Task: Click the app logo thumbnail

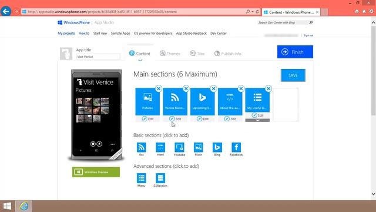Action: click(66, 54)
